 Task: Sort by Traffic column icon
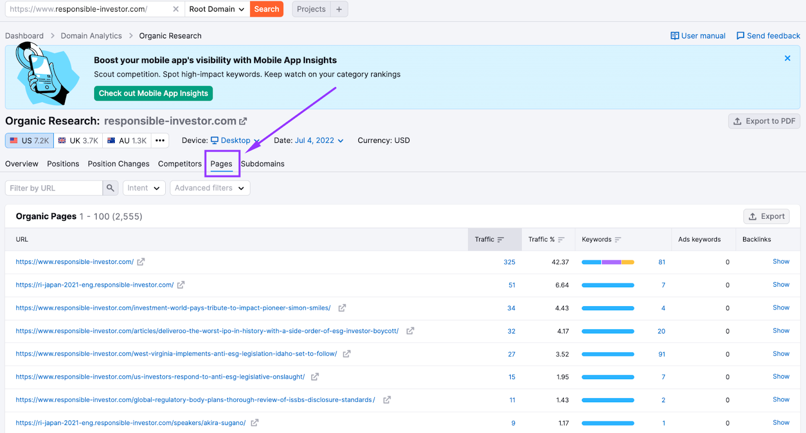click(501, 240)
